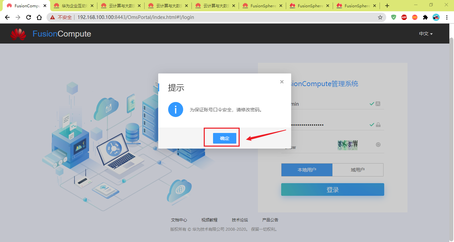
Task: Select 本地用户 login mode
Action: coord(307,170)
